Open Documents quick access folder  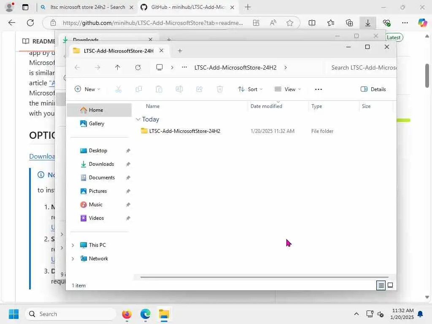point(99,178)
